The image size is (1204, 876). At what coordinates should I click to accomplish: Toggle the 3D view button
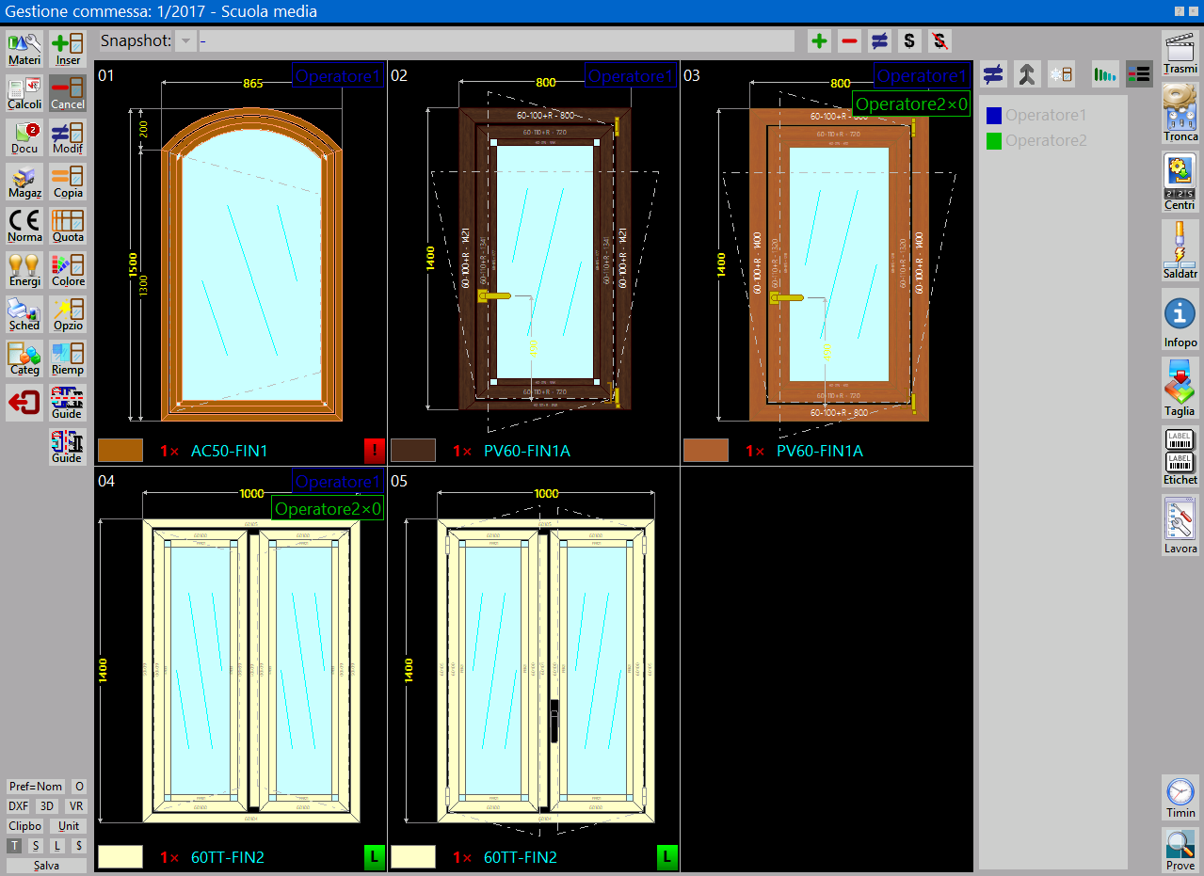click(47, 806)
